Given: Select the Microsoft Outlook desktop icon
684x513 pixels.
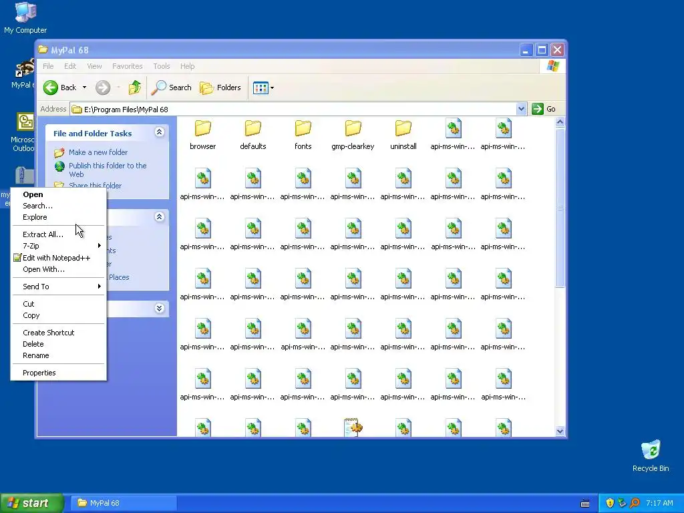Looking at the screenshot, I should pos(23,132).
